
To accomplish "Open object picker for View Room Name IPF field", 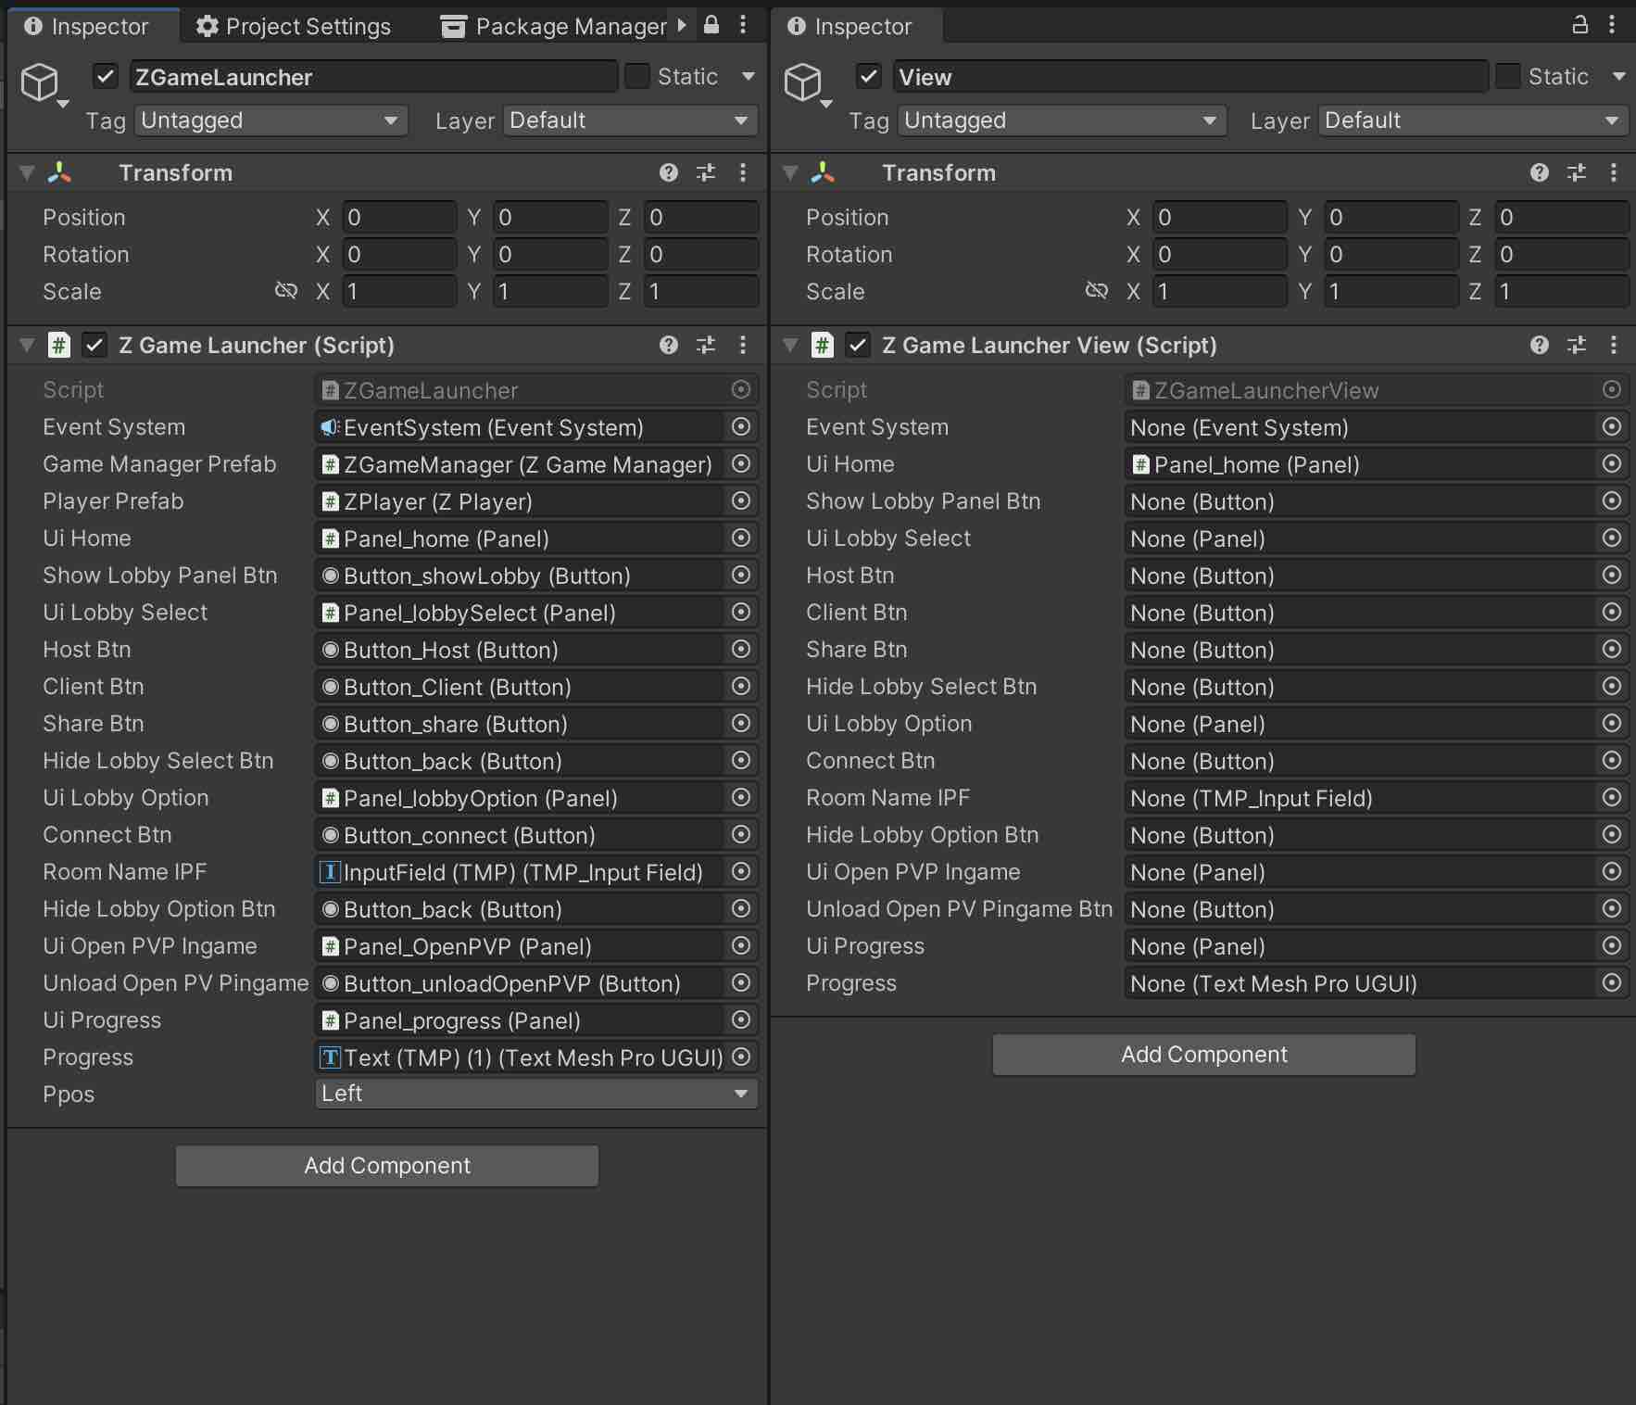I will [1612, 798].
